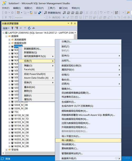This screenshot has height=161, width=132.
Task: Click the DMX query icon
Action: point(73,13)
